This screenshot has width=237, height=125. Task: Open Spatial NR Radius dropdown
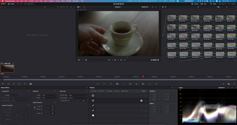tap(49, 98)
